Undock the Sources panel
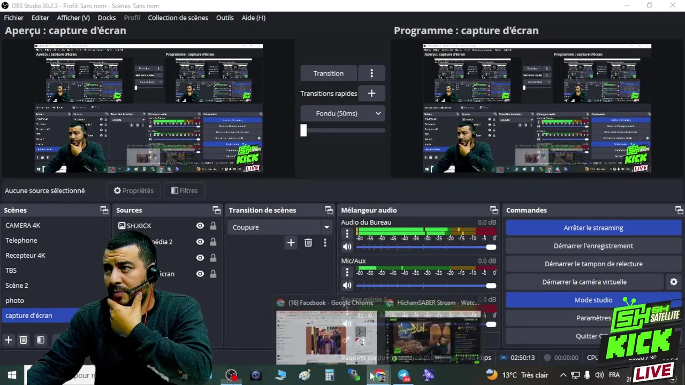This screenshot has height=385, width=685. click(216, 210)
